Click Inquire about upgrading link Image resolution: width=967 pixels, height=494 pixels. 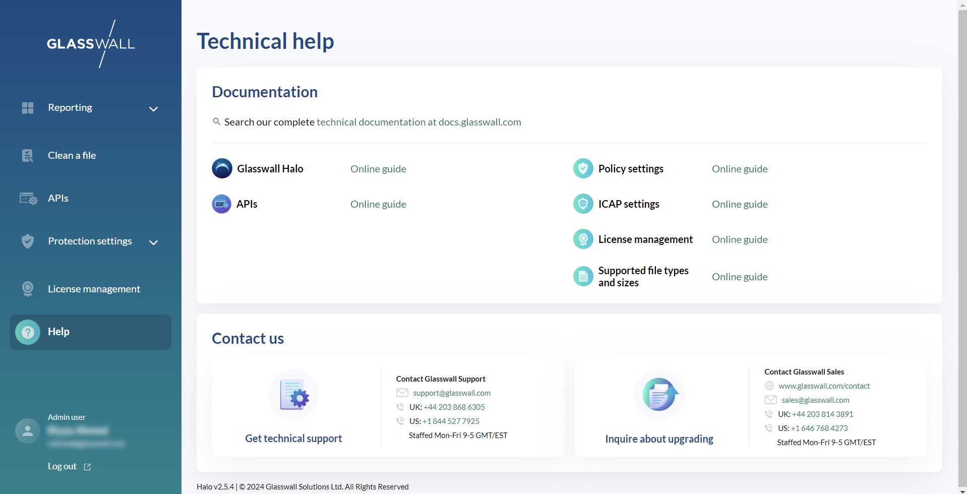[659, 439]
